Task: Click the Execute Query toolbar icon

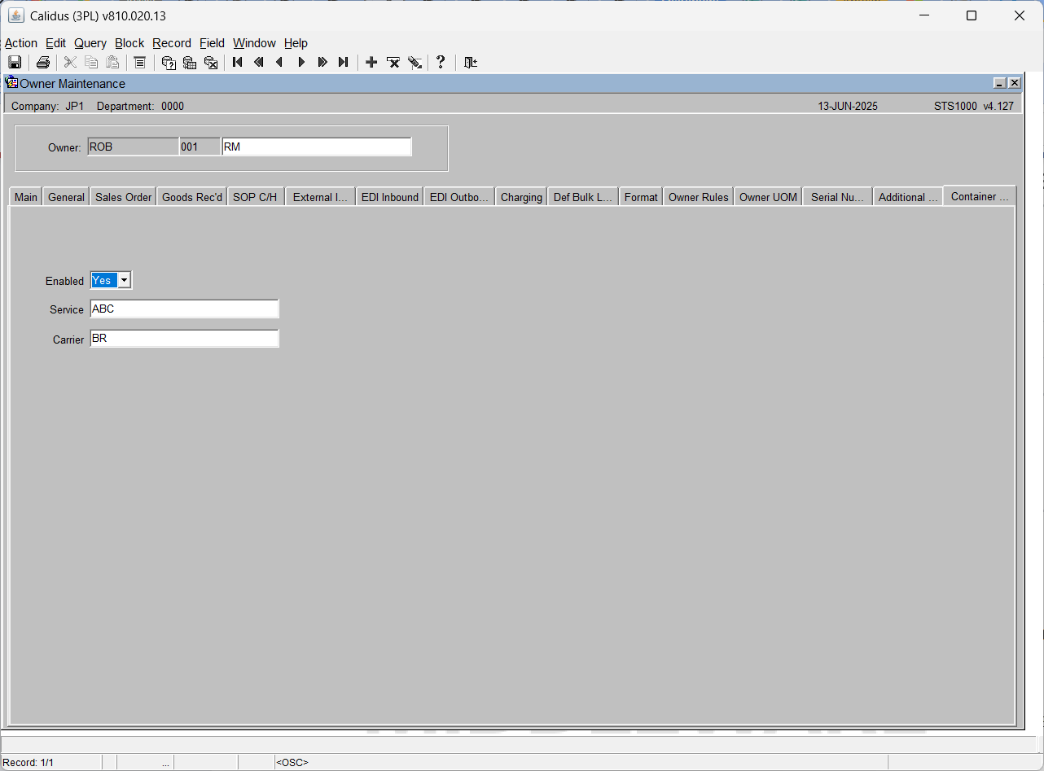Action: 190,63
